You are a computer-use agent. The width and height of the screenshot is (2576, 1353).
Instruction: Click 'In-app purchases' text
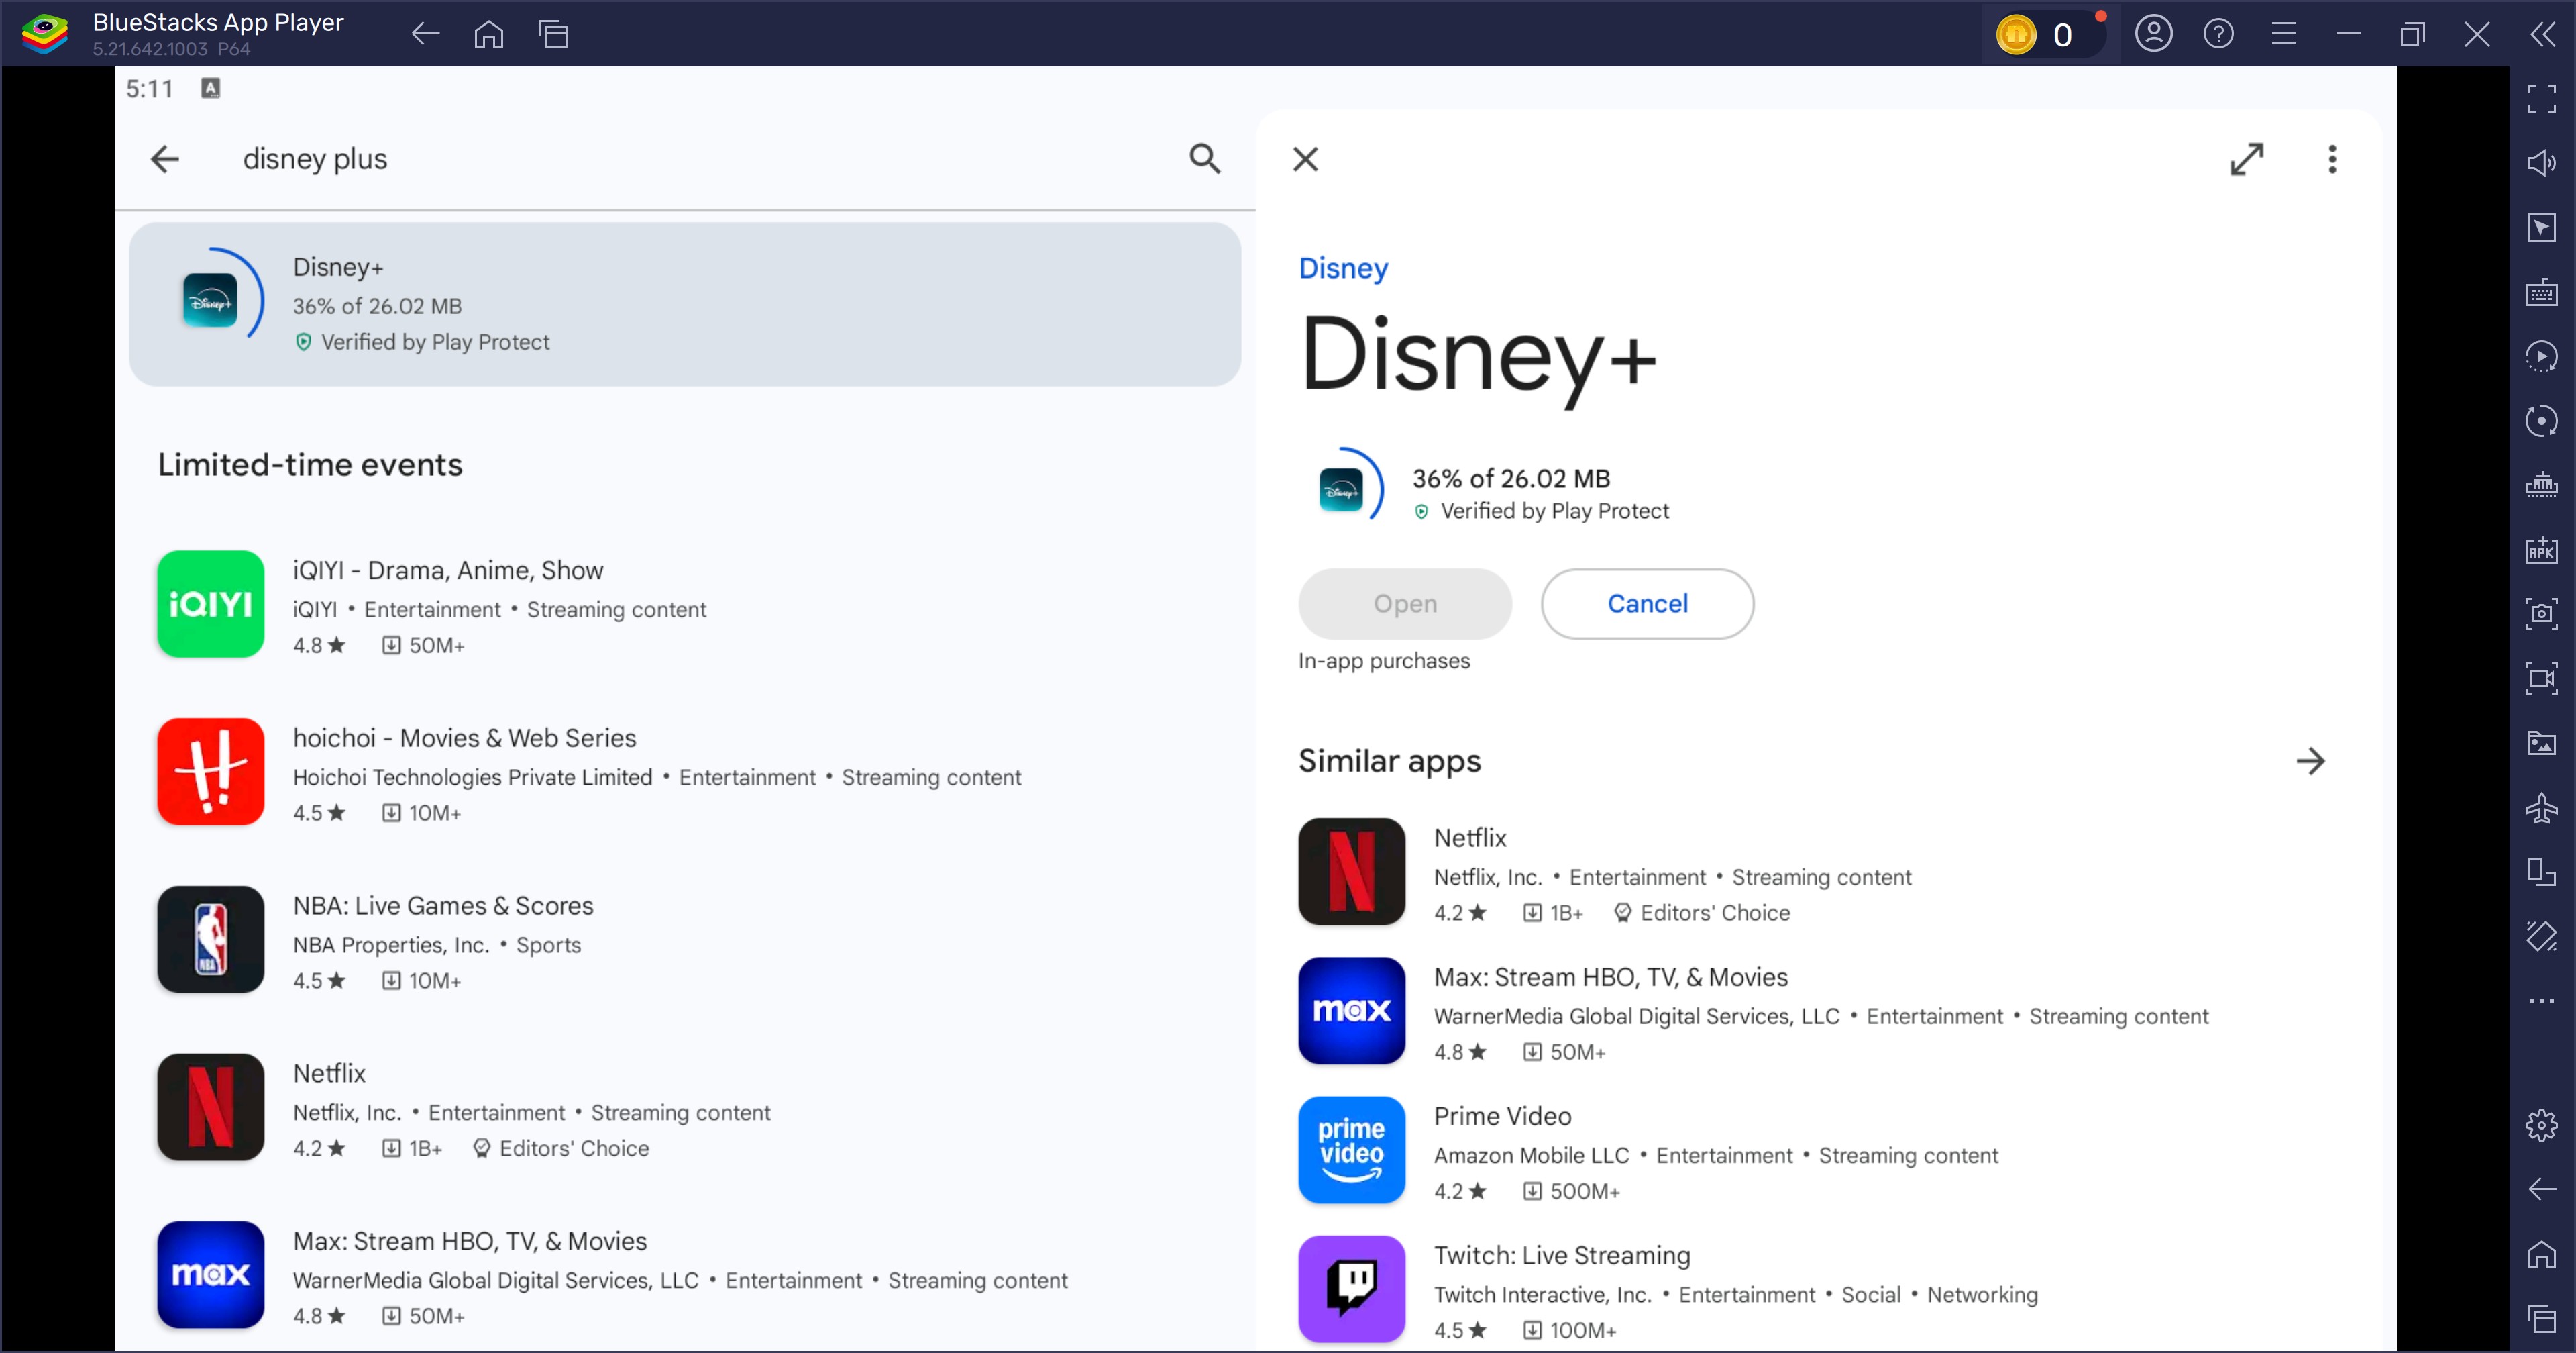pyautogui.click(x=1383, y=660)
